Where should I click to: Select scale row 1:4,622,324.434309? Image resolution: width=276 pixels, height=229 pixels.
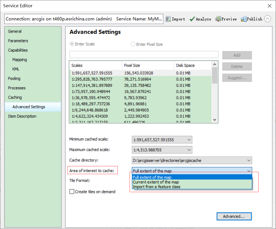click(x=140, y=116)
